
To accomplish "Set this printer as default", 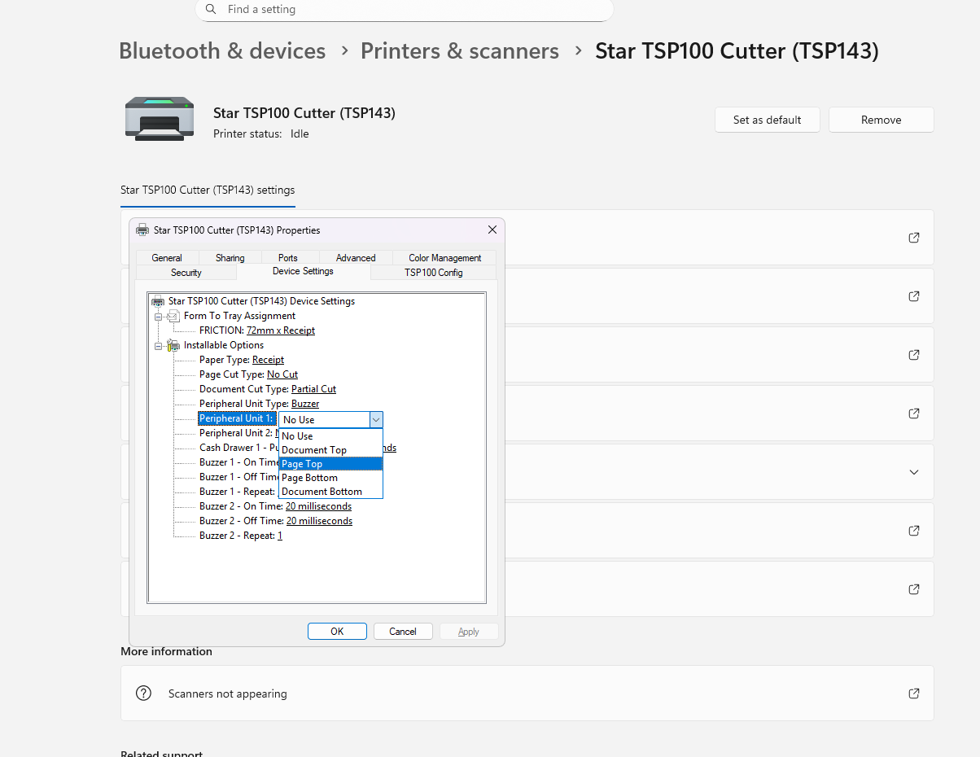I will tap(768, 120).
